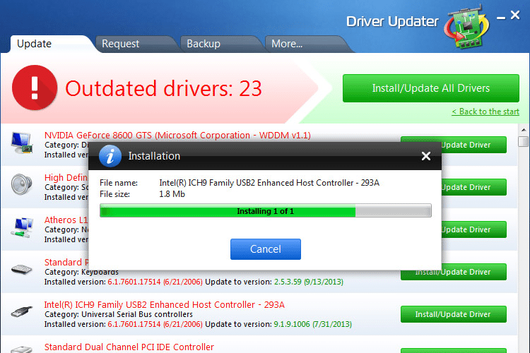Click the Driver Updater logo icon
This screenshot has width=530, height=353.
466,26
